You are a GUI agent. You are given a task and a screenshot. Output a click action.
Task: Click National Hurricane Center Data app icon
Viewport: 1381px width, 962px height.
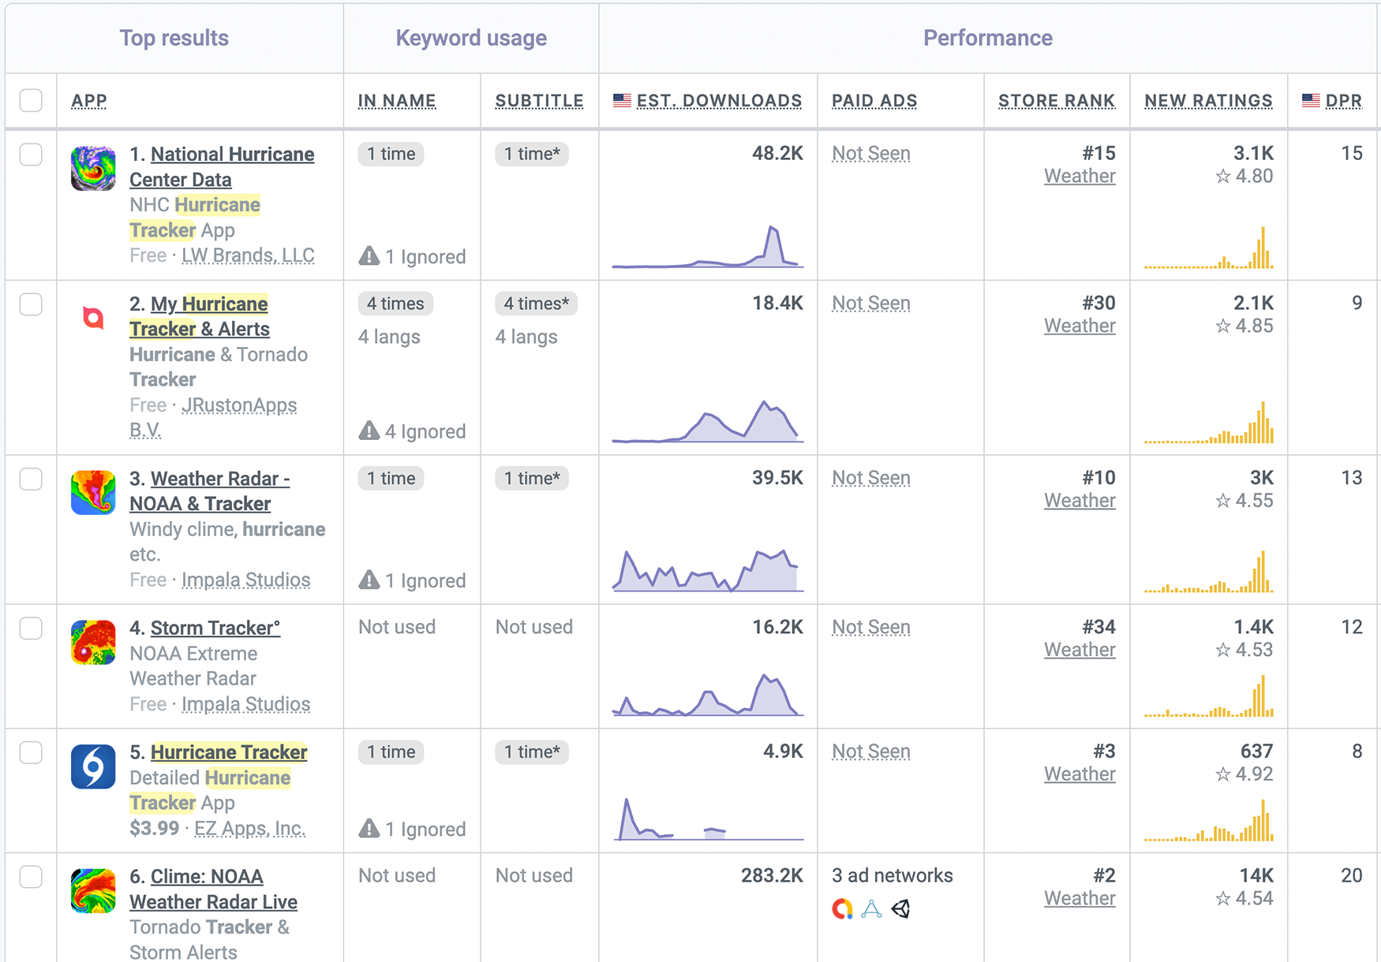(x=93, y=168)
